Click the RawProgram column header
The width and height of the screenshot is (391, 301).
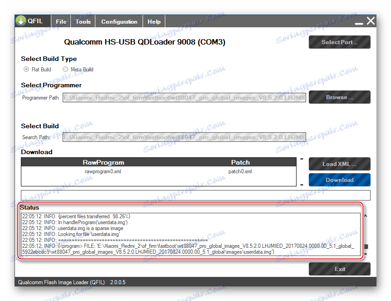coord(103,162)
